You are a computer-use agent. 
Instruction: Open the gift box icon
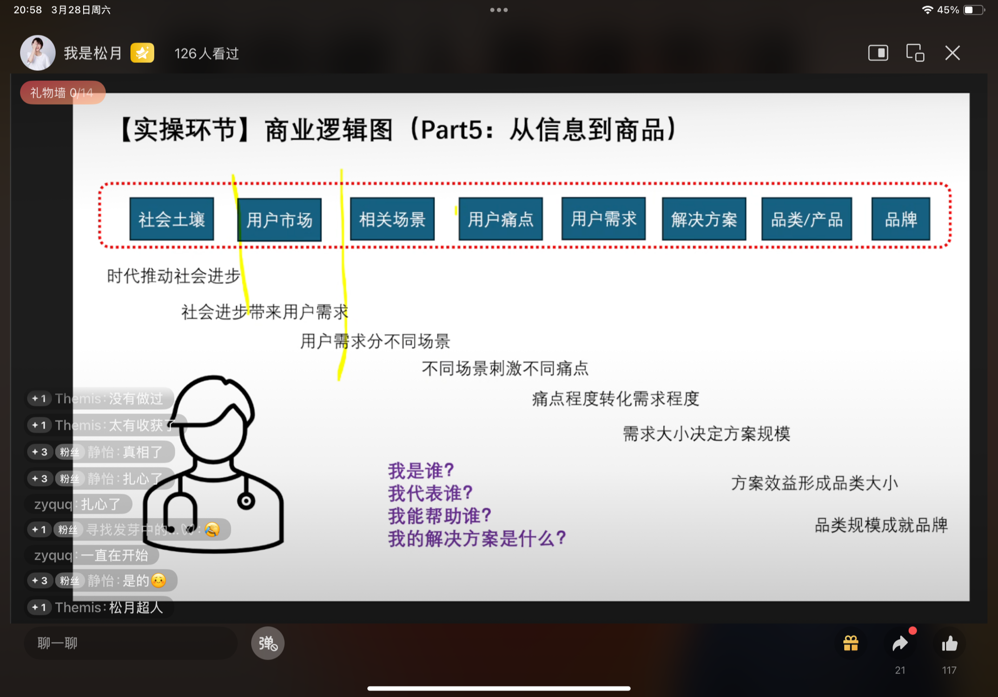coord(851,644)
